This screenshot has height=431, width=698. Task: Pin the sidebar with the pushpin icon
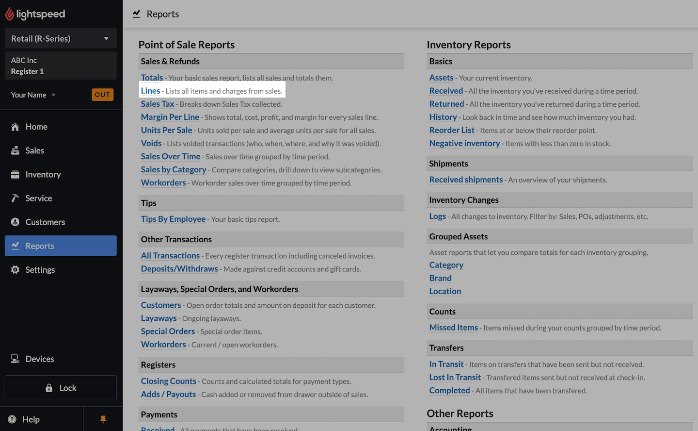[103, 419]
